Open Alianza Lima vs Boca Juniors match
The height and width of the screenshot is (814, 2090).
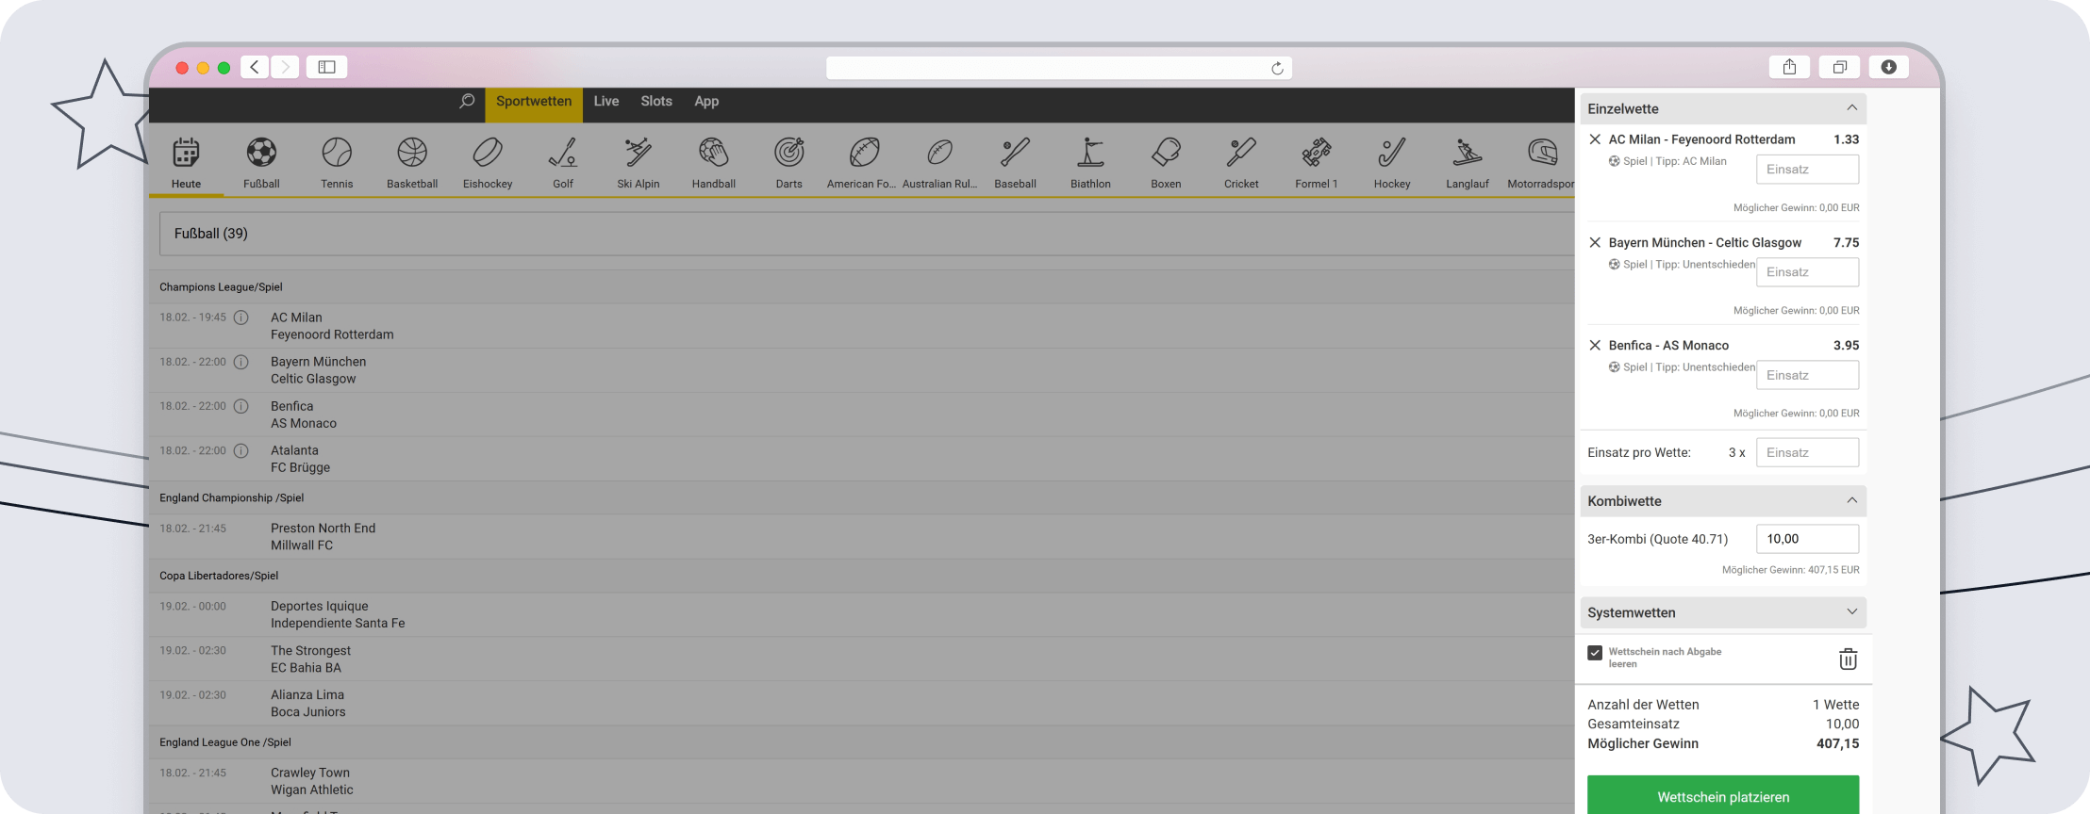(862, 704)
